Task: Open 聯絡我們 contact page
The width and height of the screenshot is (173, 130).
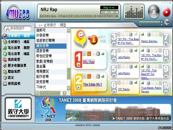Action: point(12,71)
